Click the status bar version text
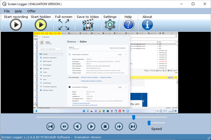Viewport: 211px width, 140px height. pyautogui.click(x=51, y=137)
